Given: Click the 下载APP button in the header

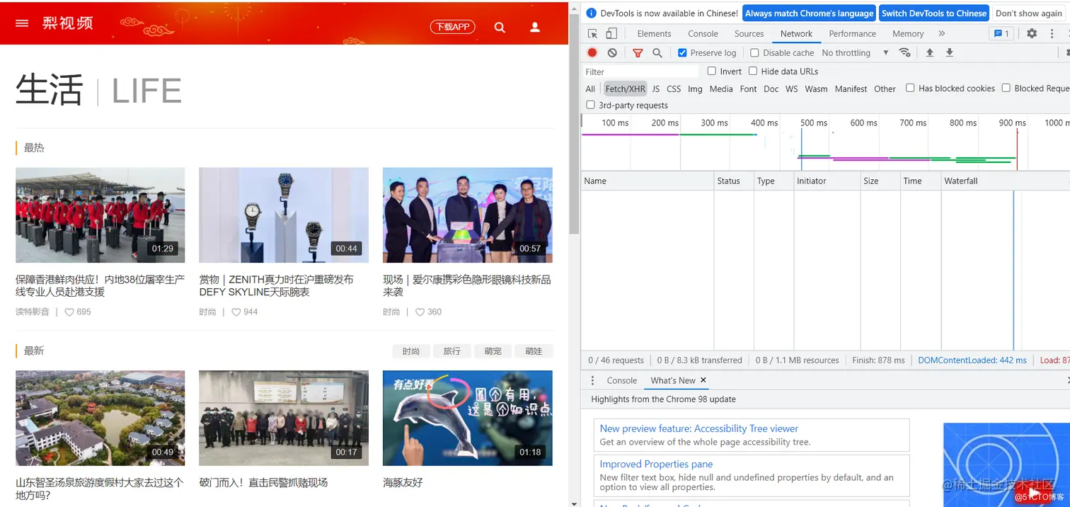Looking at the screenshot, I should (453, 27).
